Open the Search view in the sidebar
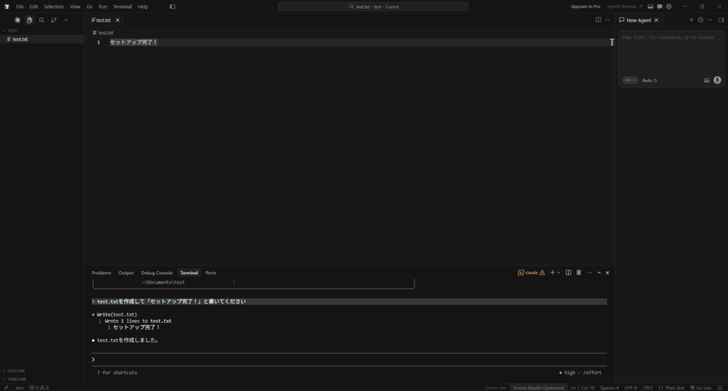The height and width of the screenshot is (391, 728). pos(41,21)
